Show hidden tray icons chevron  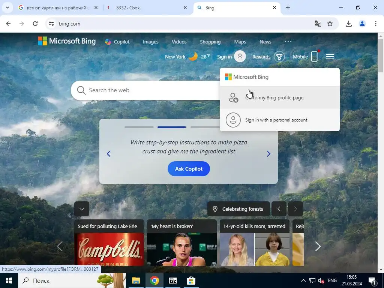pyautogui.click(x=303, y=280)
